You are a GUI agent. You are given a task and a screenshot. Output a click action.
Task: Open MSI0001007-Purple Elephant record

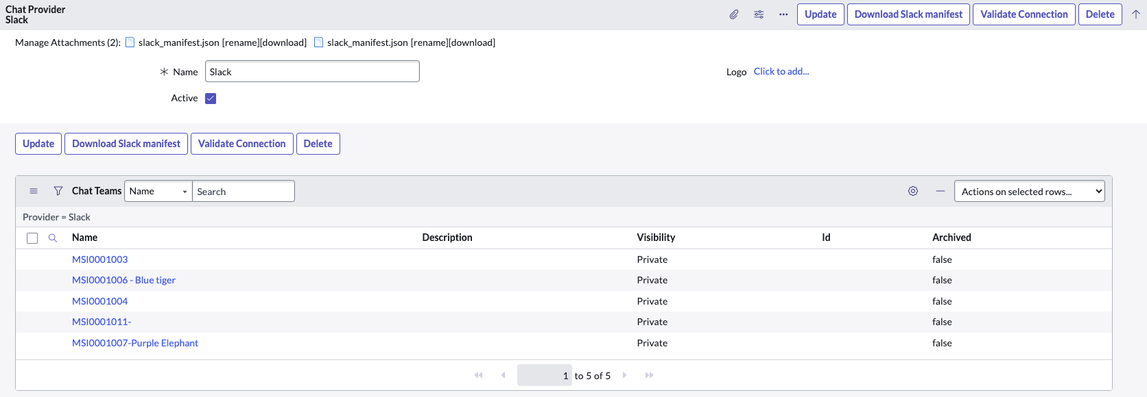point(135,343)
